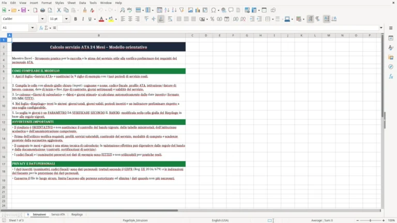
Task: Run the spelling check icon
Action: [130, 10]
